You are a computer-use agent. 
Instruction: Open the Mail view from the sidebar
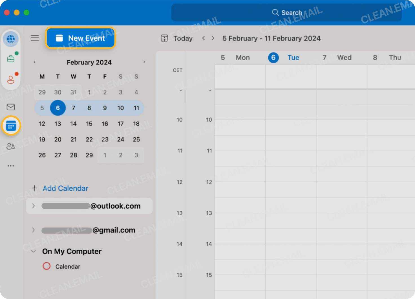tap(11, 107)
